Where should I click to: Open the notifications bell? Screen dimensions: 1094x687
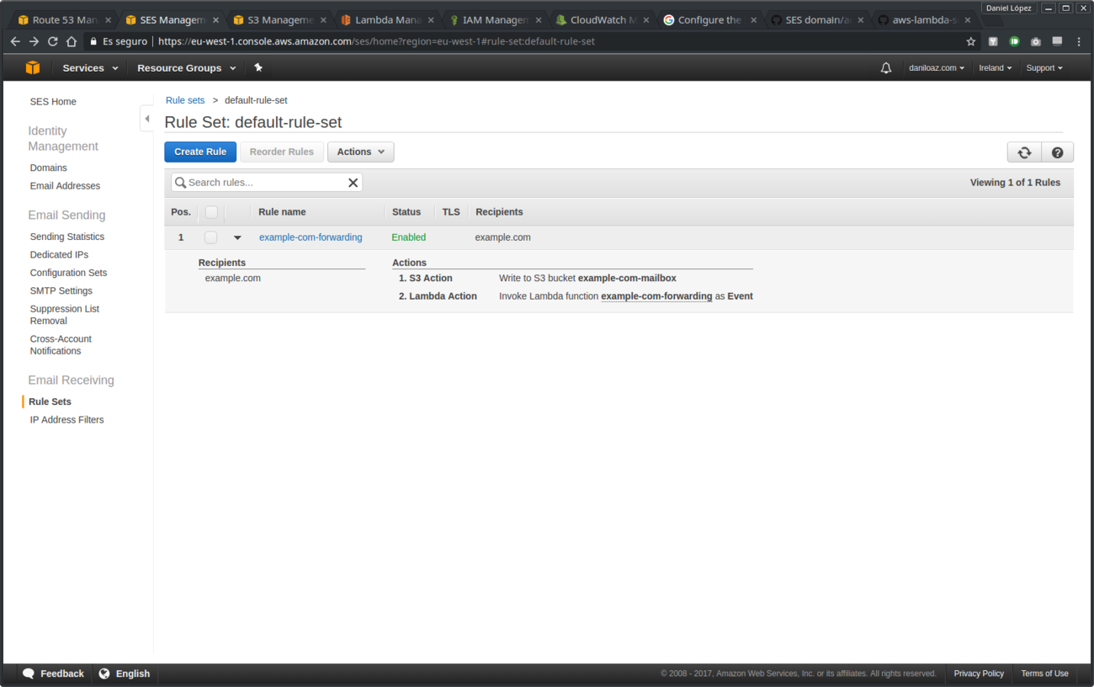click(x=886, y=67)
